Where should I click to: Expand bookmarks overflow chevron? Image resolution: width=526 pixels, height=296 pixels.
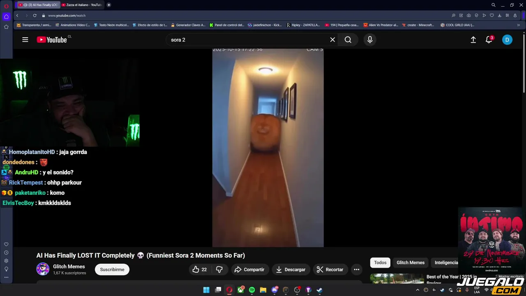518,25
